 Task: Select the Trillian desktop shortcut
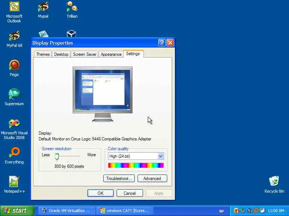(x=72, y=10)
